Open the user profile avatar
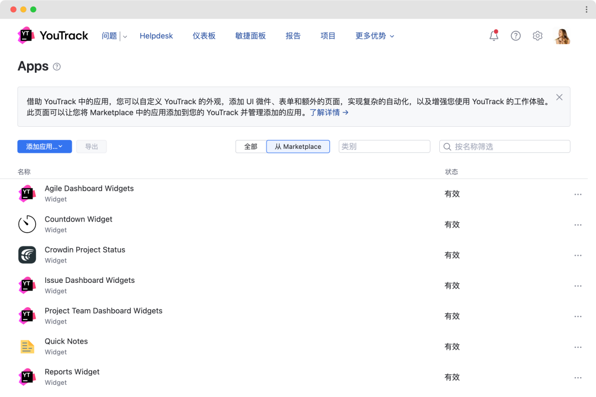The width and height of the screenshot is (596, 397). coord(562,36)
